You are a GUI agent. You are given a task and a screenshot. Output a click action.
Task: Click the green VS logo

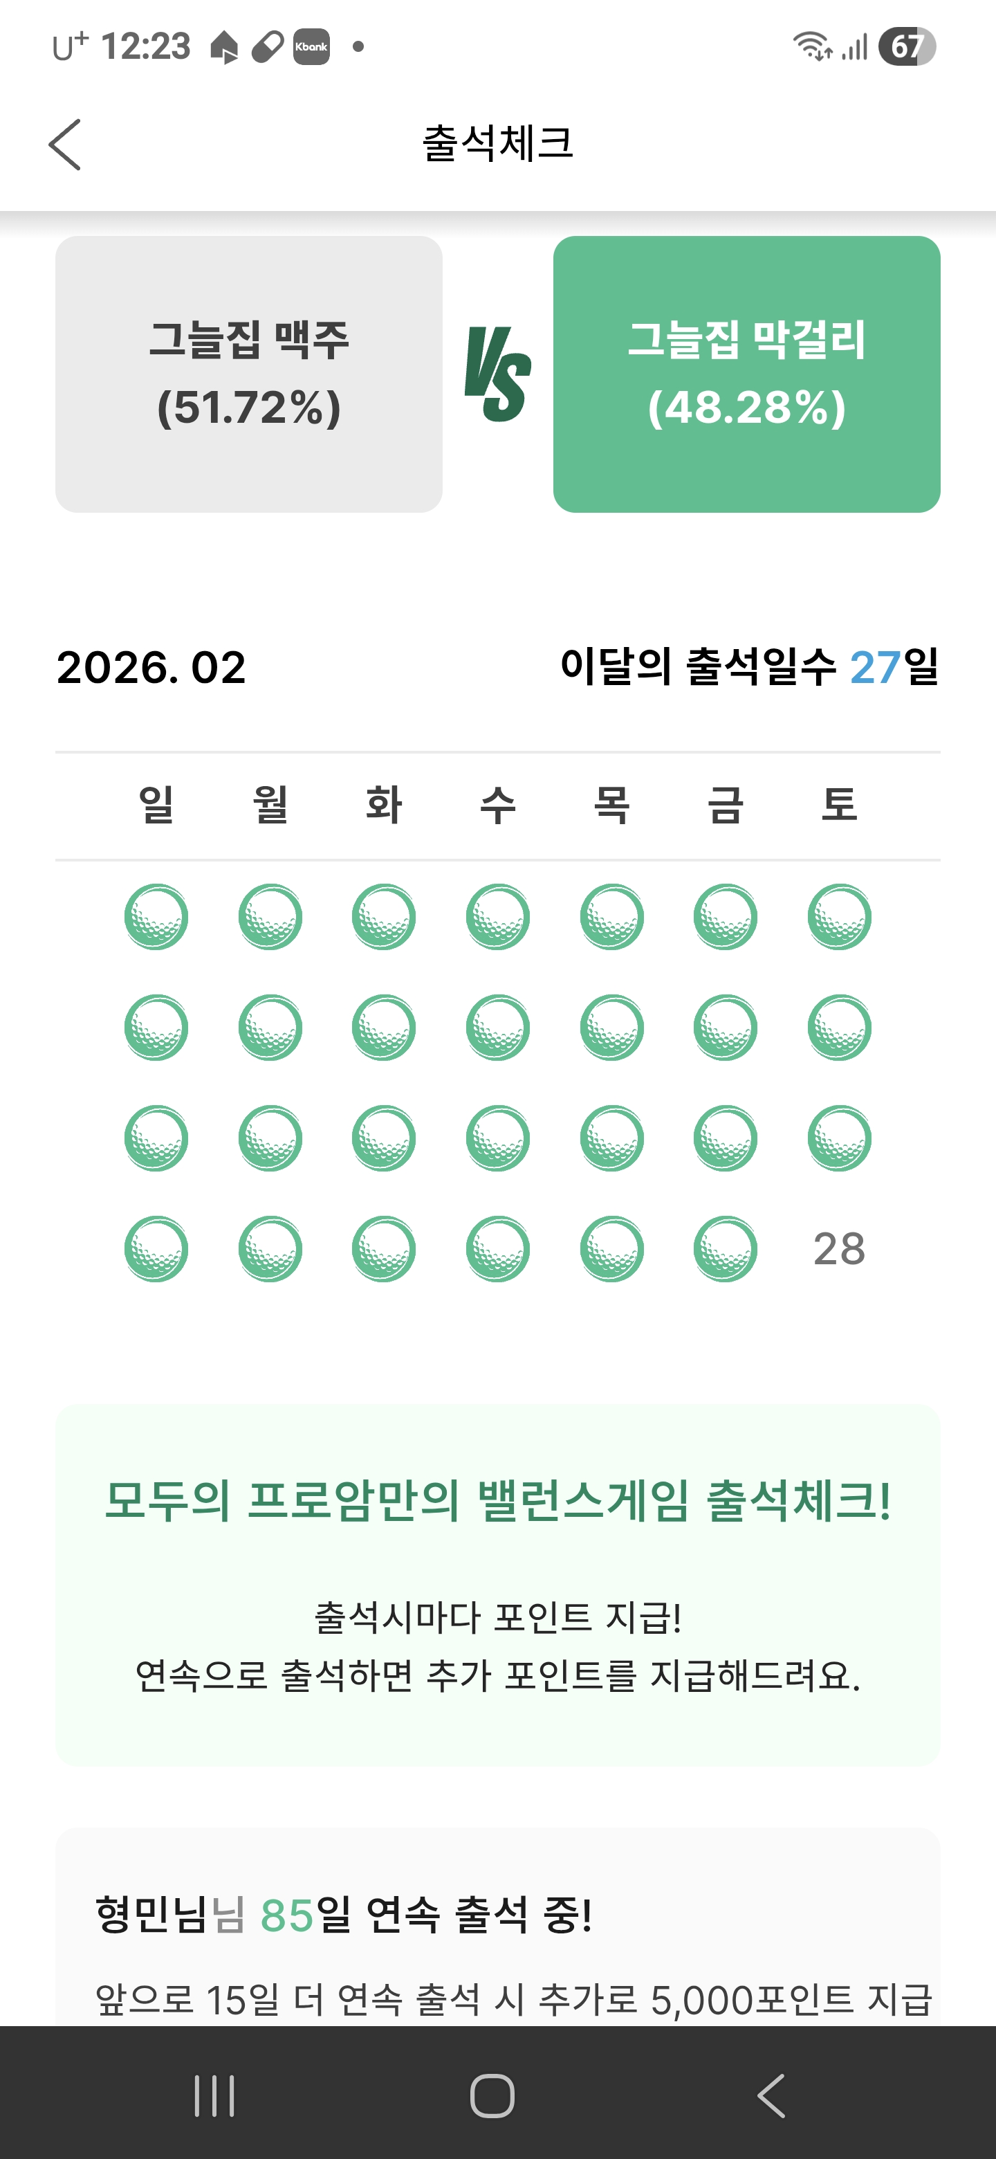pyautogui.click(x=497, y=374)
